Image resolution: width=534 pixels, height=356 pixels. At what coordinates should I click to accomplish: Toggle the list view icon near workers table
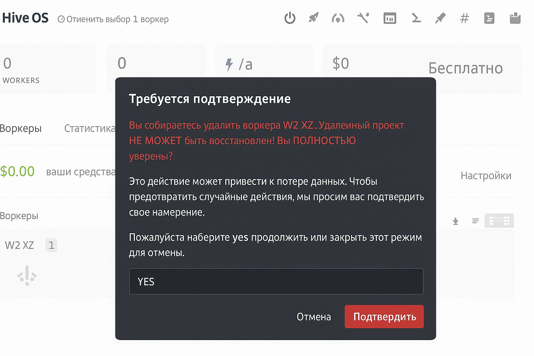[x=476, y=220]
